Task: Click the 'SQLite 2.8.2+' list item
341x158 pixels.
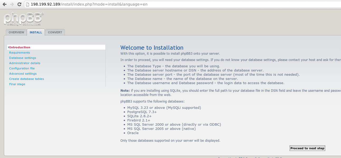Action: 139,116
